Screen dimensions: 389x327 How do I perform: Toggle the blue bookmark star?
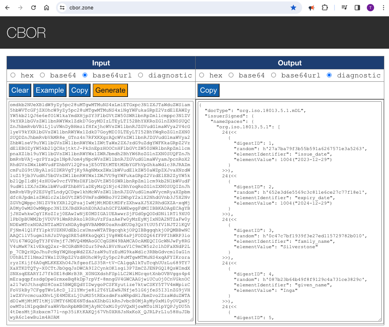[x=293, y=8]
